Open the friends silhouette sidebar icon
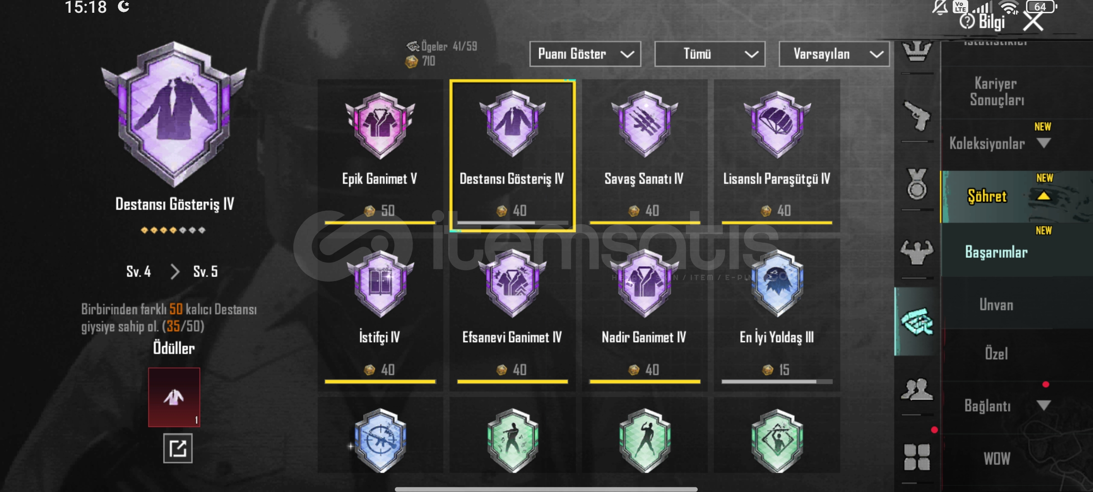Screen dimensions: 1093x492 click(917, 389)
